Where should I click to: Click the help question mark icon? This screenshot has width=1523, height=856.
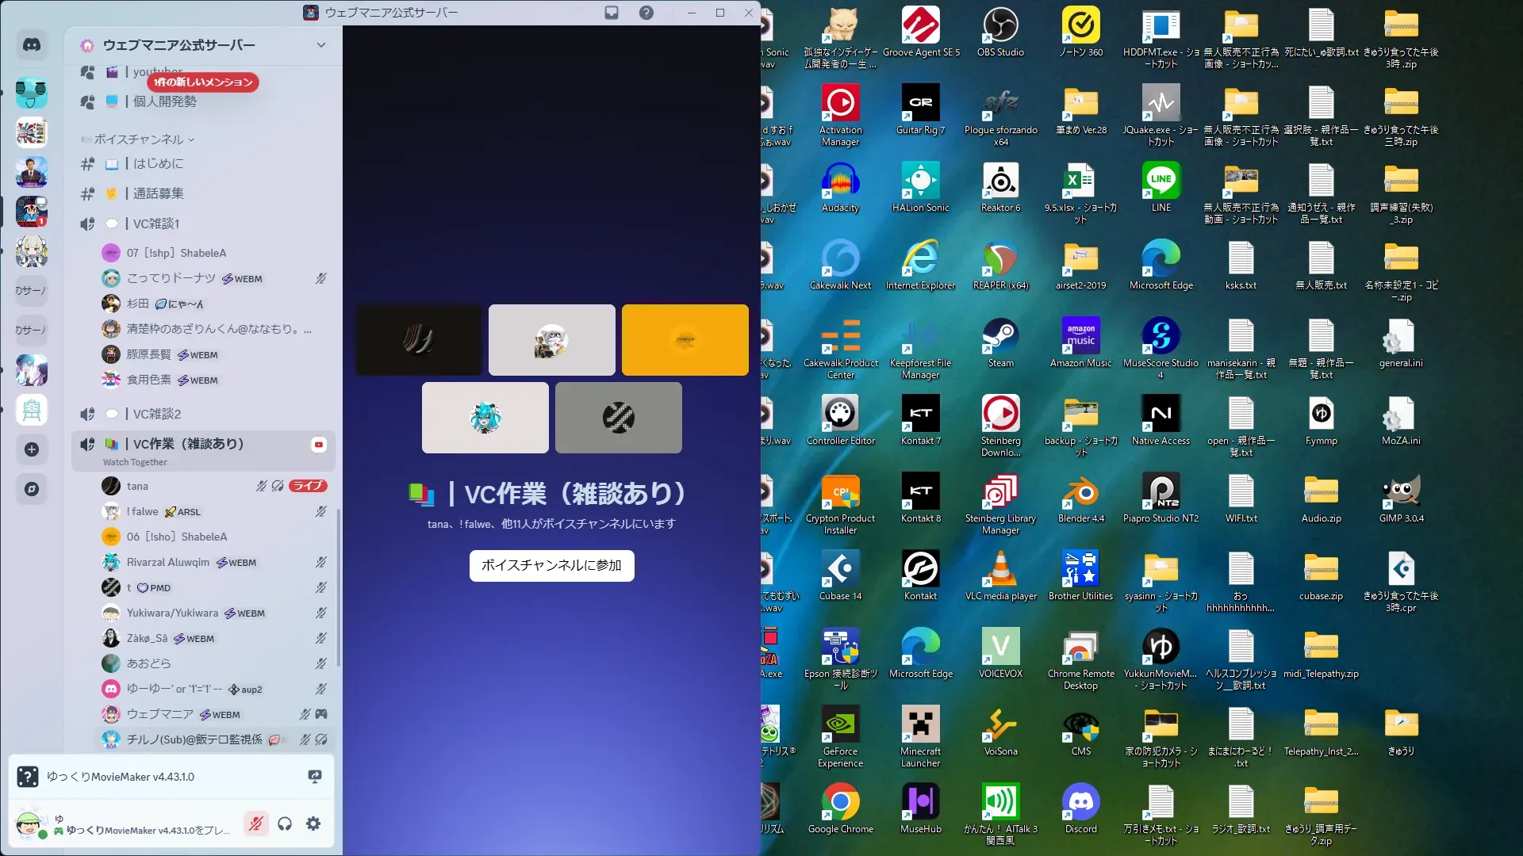[x=646, y=13]
